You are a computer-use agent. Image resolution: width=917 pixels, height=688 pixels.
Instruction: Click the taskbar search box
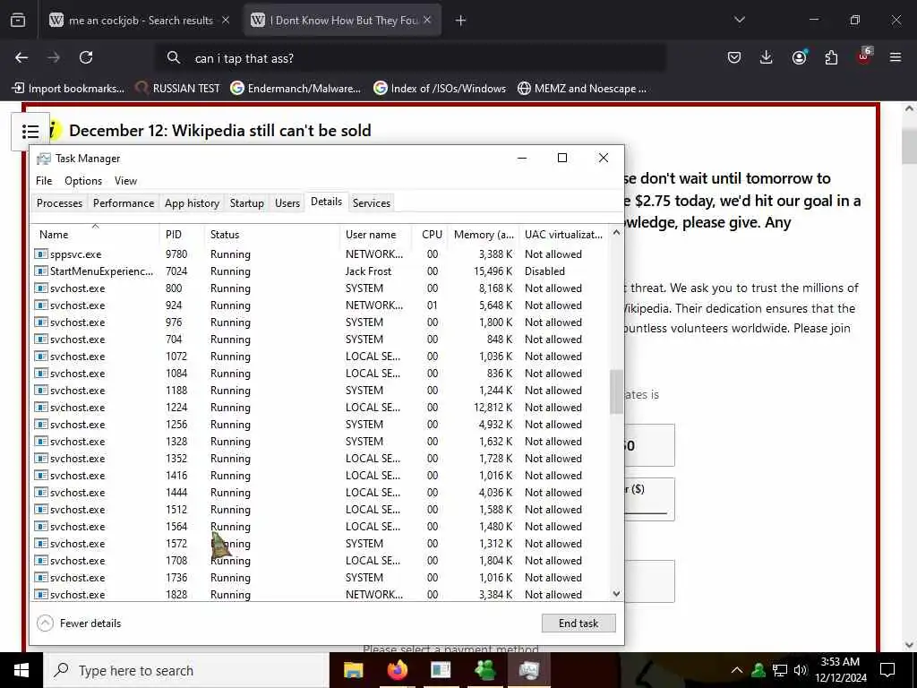tap(186, 670)
